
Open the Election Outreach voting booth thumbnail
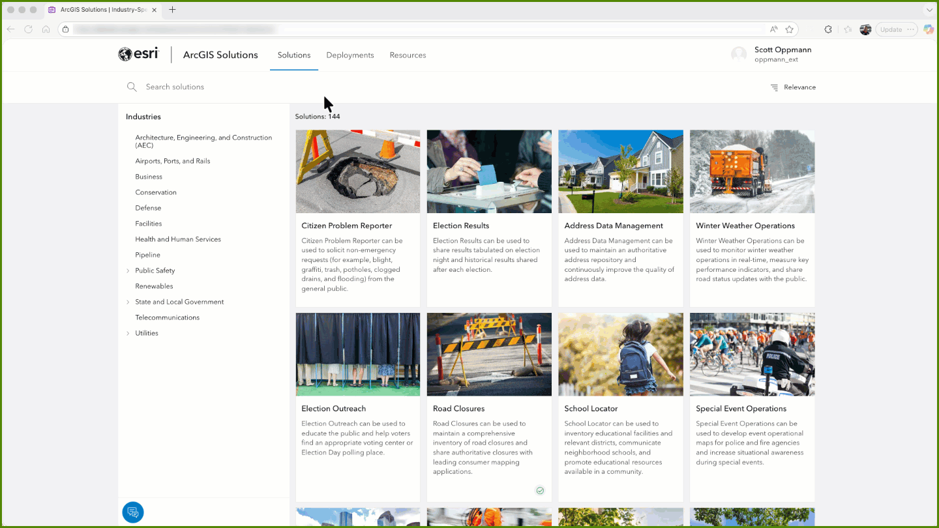click(358, 354)
